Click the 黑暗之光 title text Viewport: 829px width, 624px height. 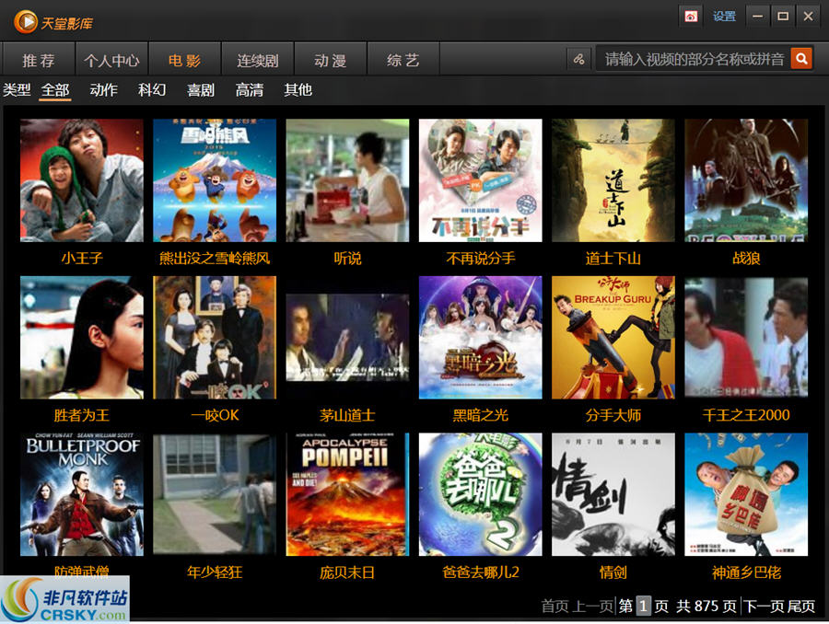pos(481,415)
